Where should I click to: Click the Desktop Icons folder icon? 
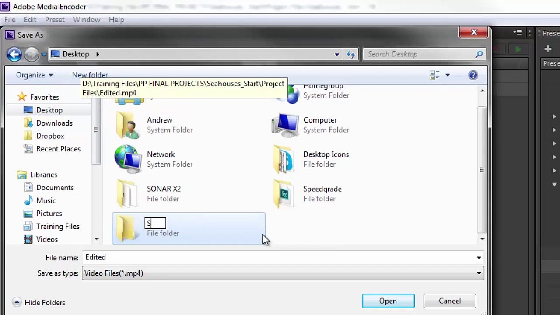284,159
